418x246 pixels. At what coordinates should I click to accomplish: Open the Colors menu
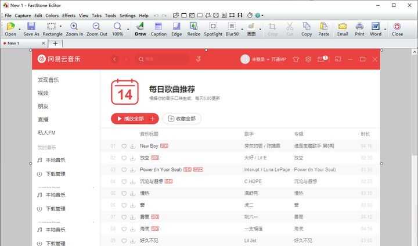click(x=52, y=16)
